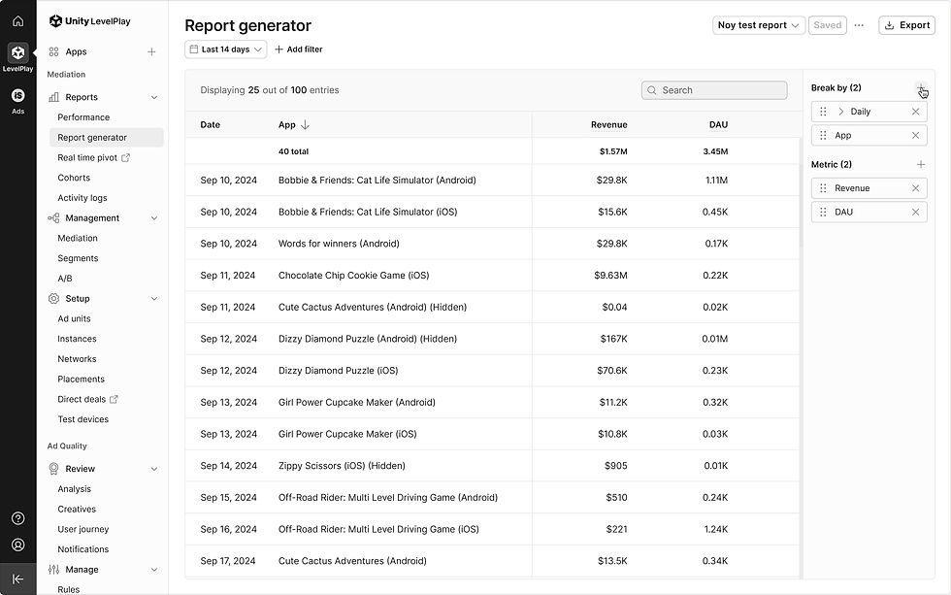Select Chocolate Chip Cookie Game (iOS) row
The width and height of the screenshot is (951, 595).
(x=492, y=276)
